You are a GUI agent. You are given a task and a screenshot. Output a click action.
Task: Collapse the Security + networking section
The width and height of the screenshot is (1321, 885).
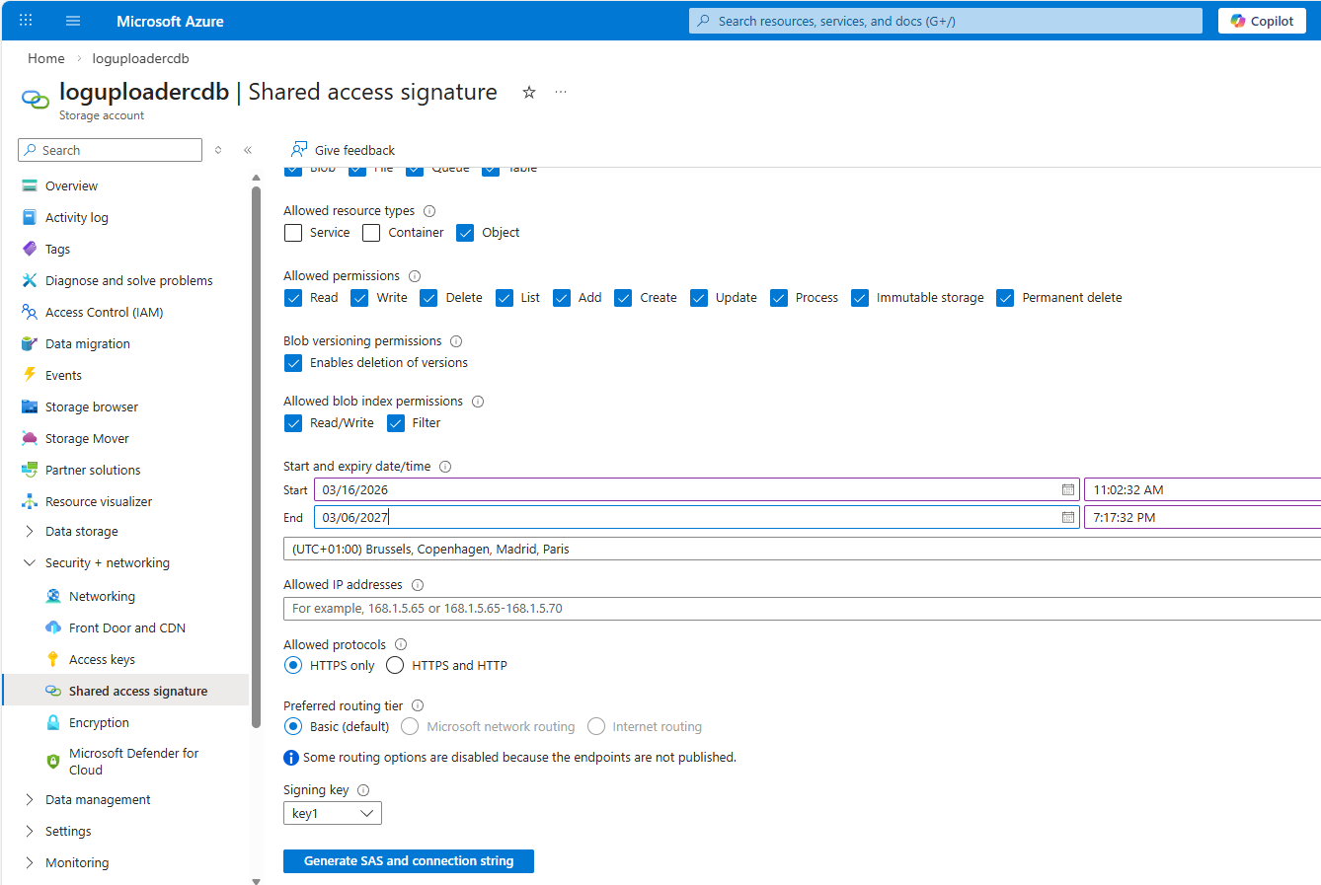tap(30, 563)
